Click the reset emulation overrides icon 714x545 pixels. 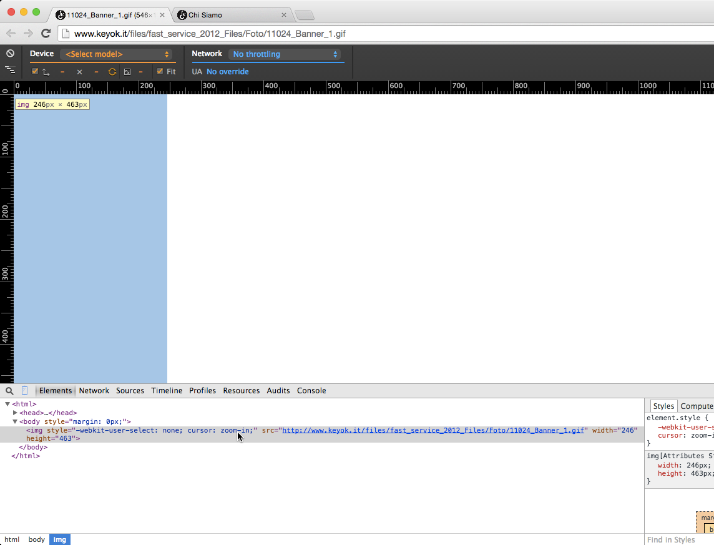tap(10, 54)
